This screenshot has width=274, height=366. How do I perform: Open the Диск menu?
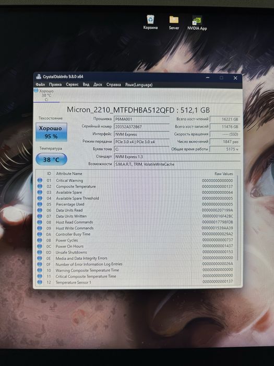(98, 85)
